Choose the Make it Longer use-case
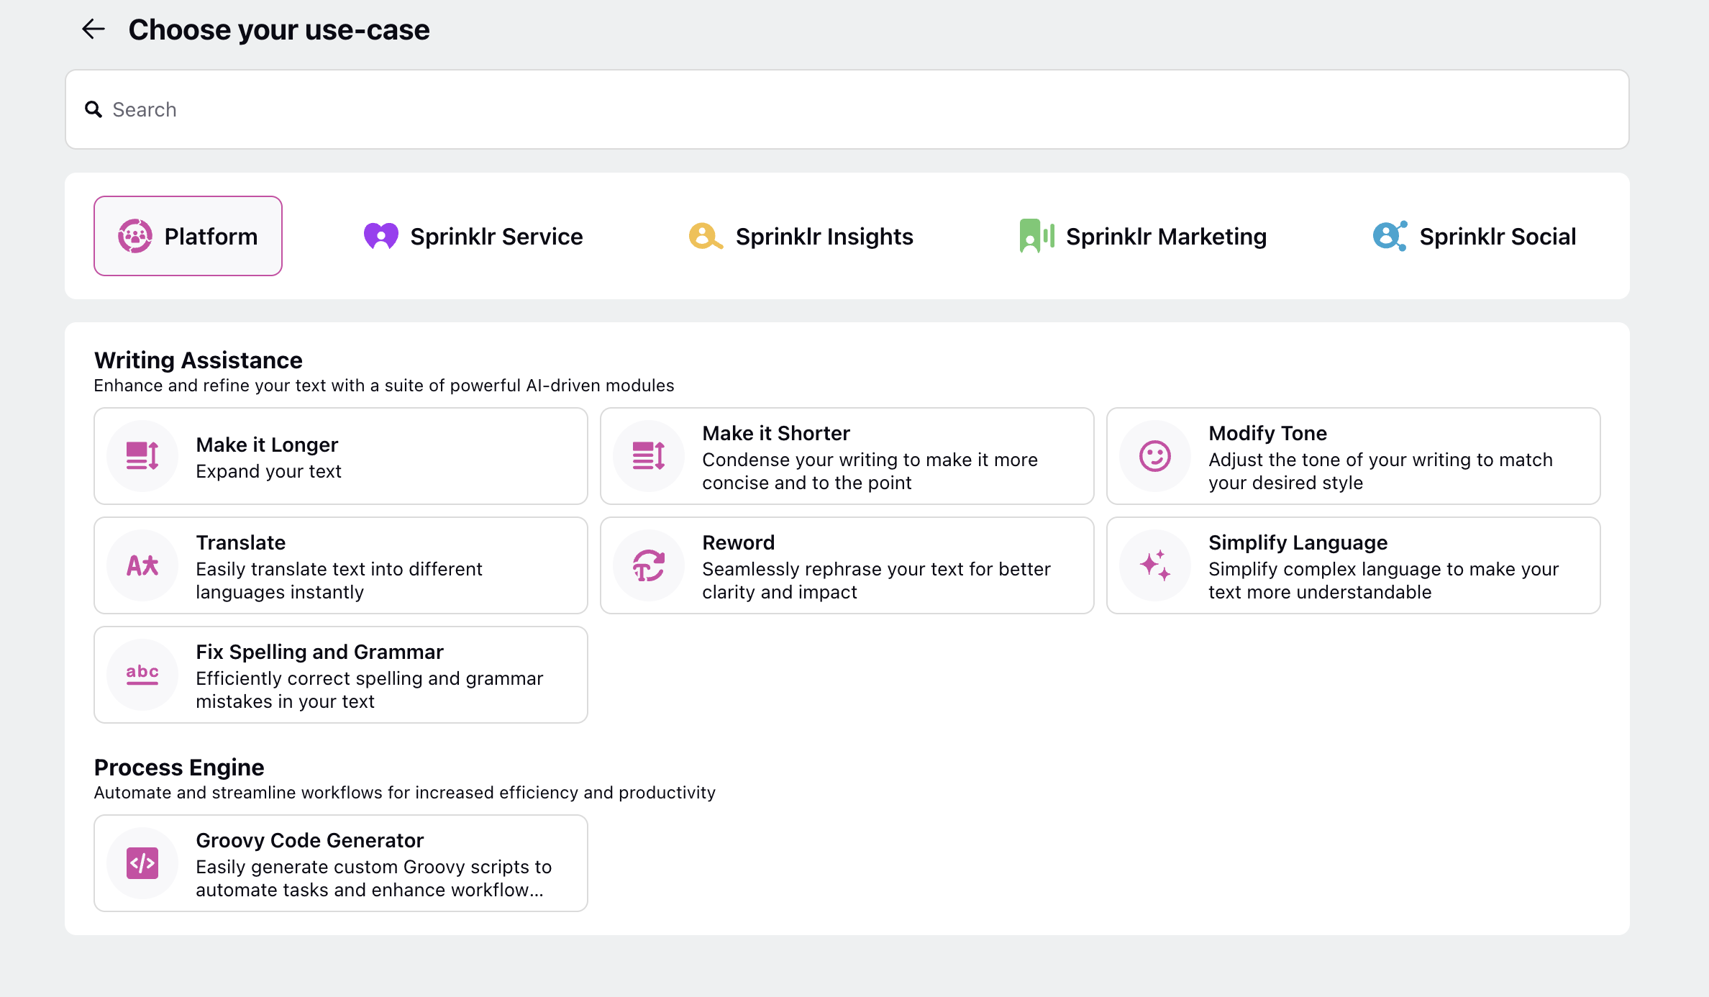 (x=341, y=456)
